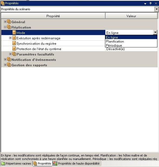
Task: Expand Gestion des rapports group
Action: [5, 65]
